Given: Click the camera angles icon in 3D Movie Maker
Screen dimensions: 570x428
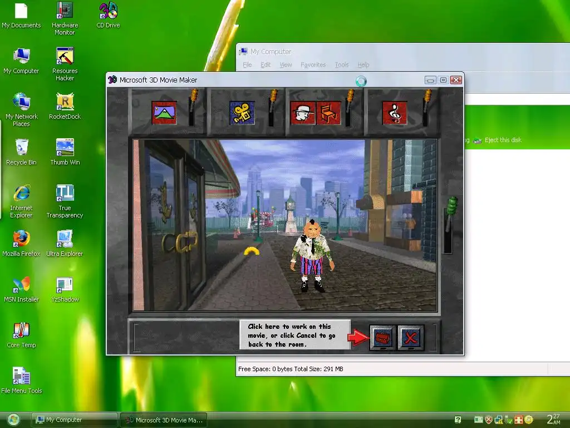Looking at the screenshot, I should (x=242, y=113).
